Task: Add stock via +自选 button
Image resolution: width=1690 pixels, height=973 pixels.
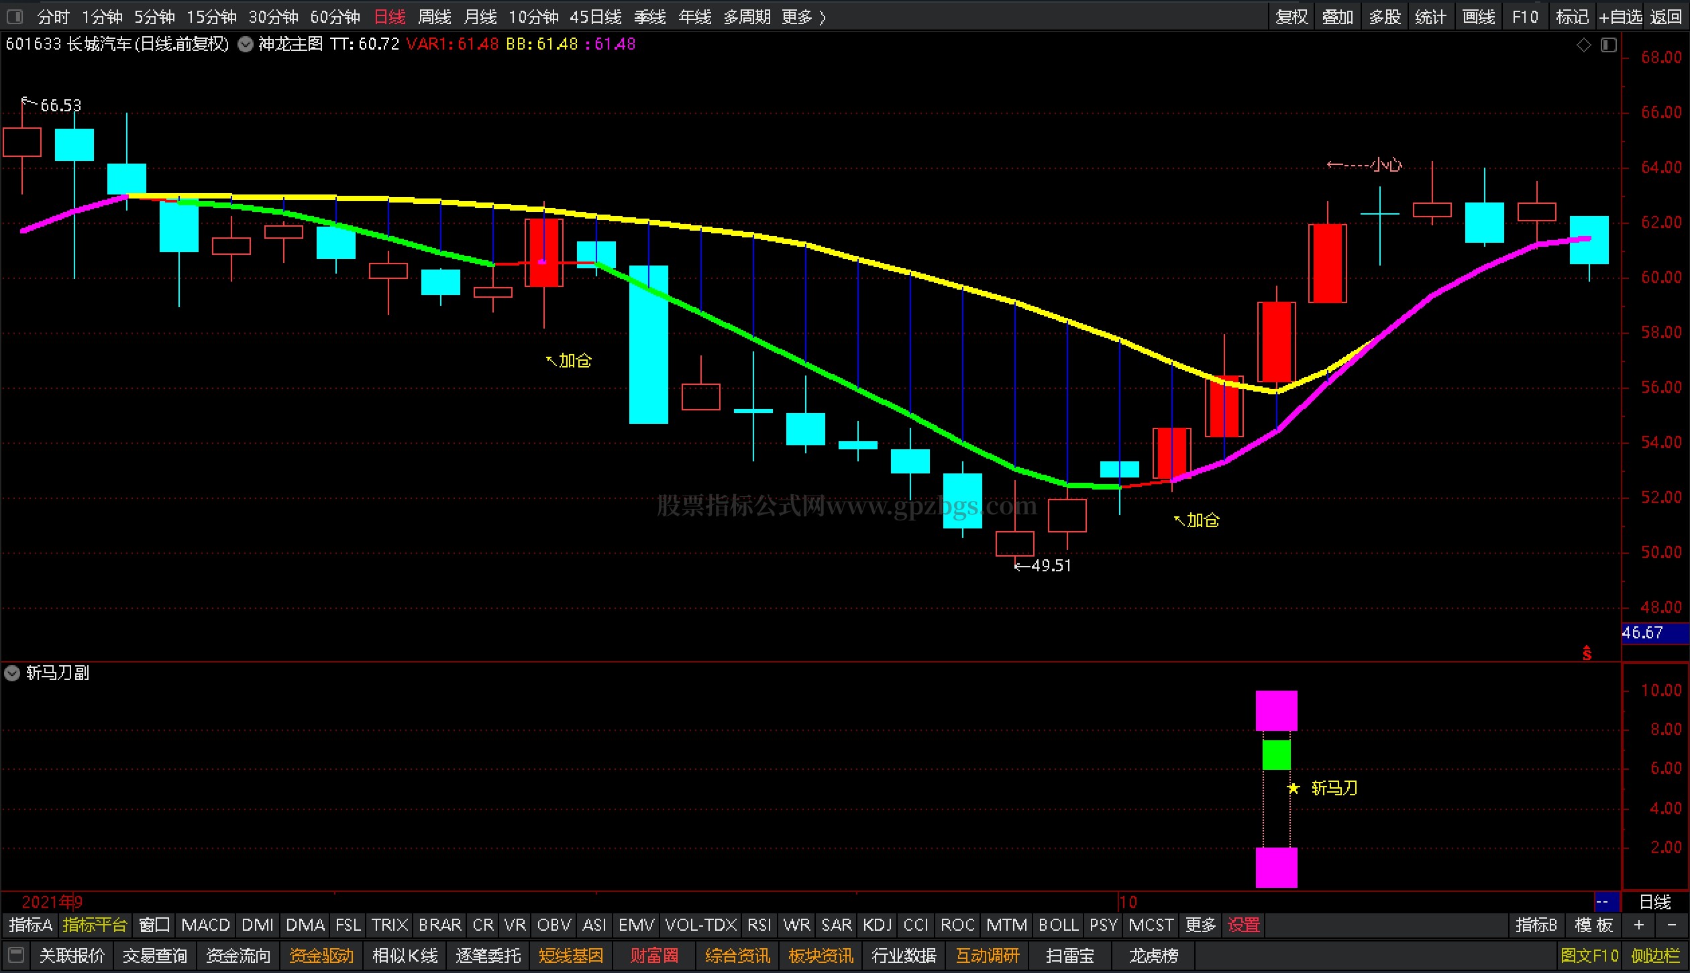Action: pos(1620,17)
